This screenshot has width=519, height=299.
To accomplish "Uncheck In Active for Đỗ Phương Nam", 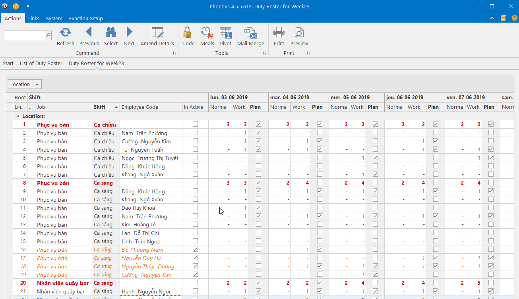I will (x=195, y=249).
